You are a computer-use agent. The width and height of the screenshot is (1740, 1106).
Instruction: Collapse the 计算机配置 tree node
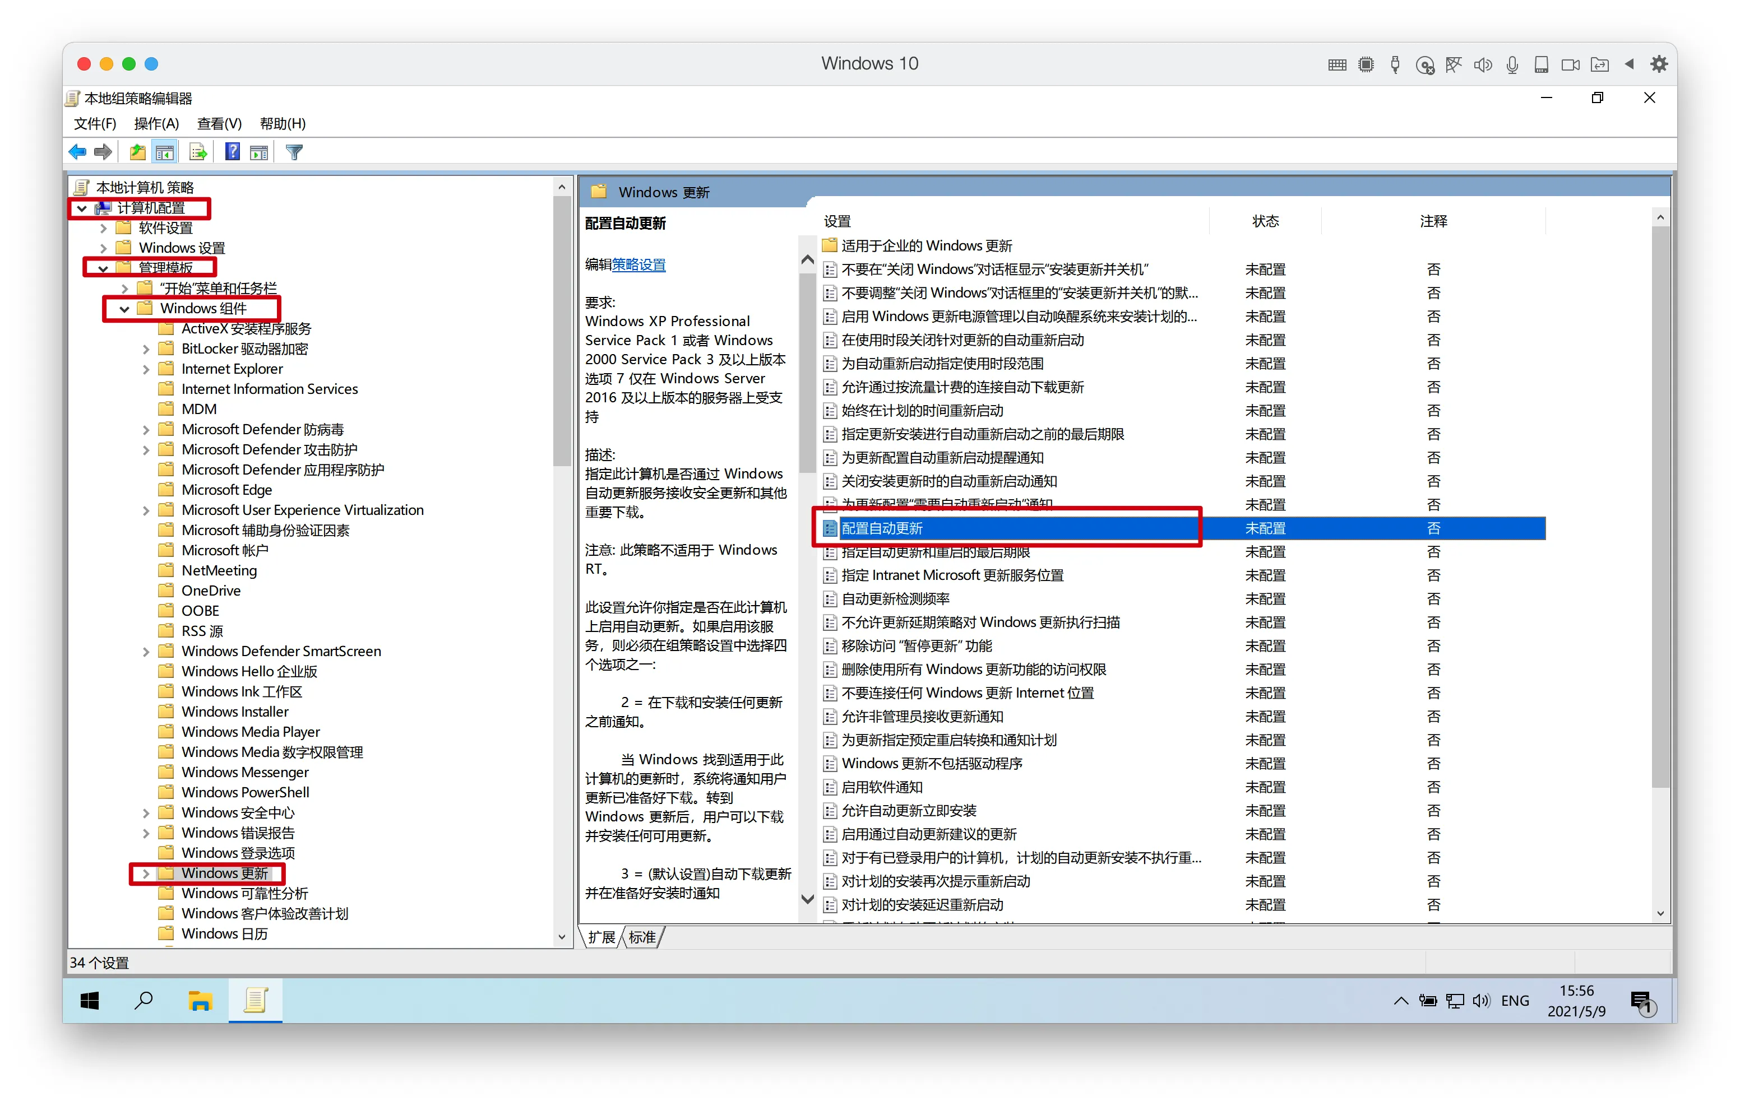(82, 208)
